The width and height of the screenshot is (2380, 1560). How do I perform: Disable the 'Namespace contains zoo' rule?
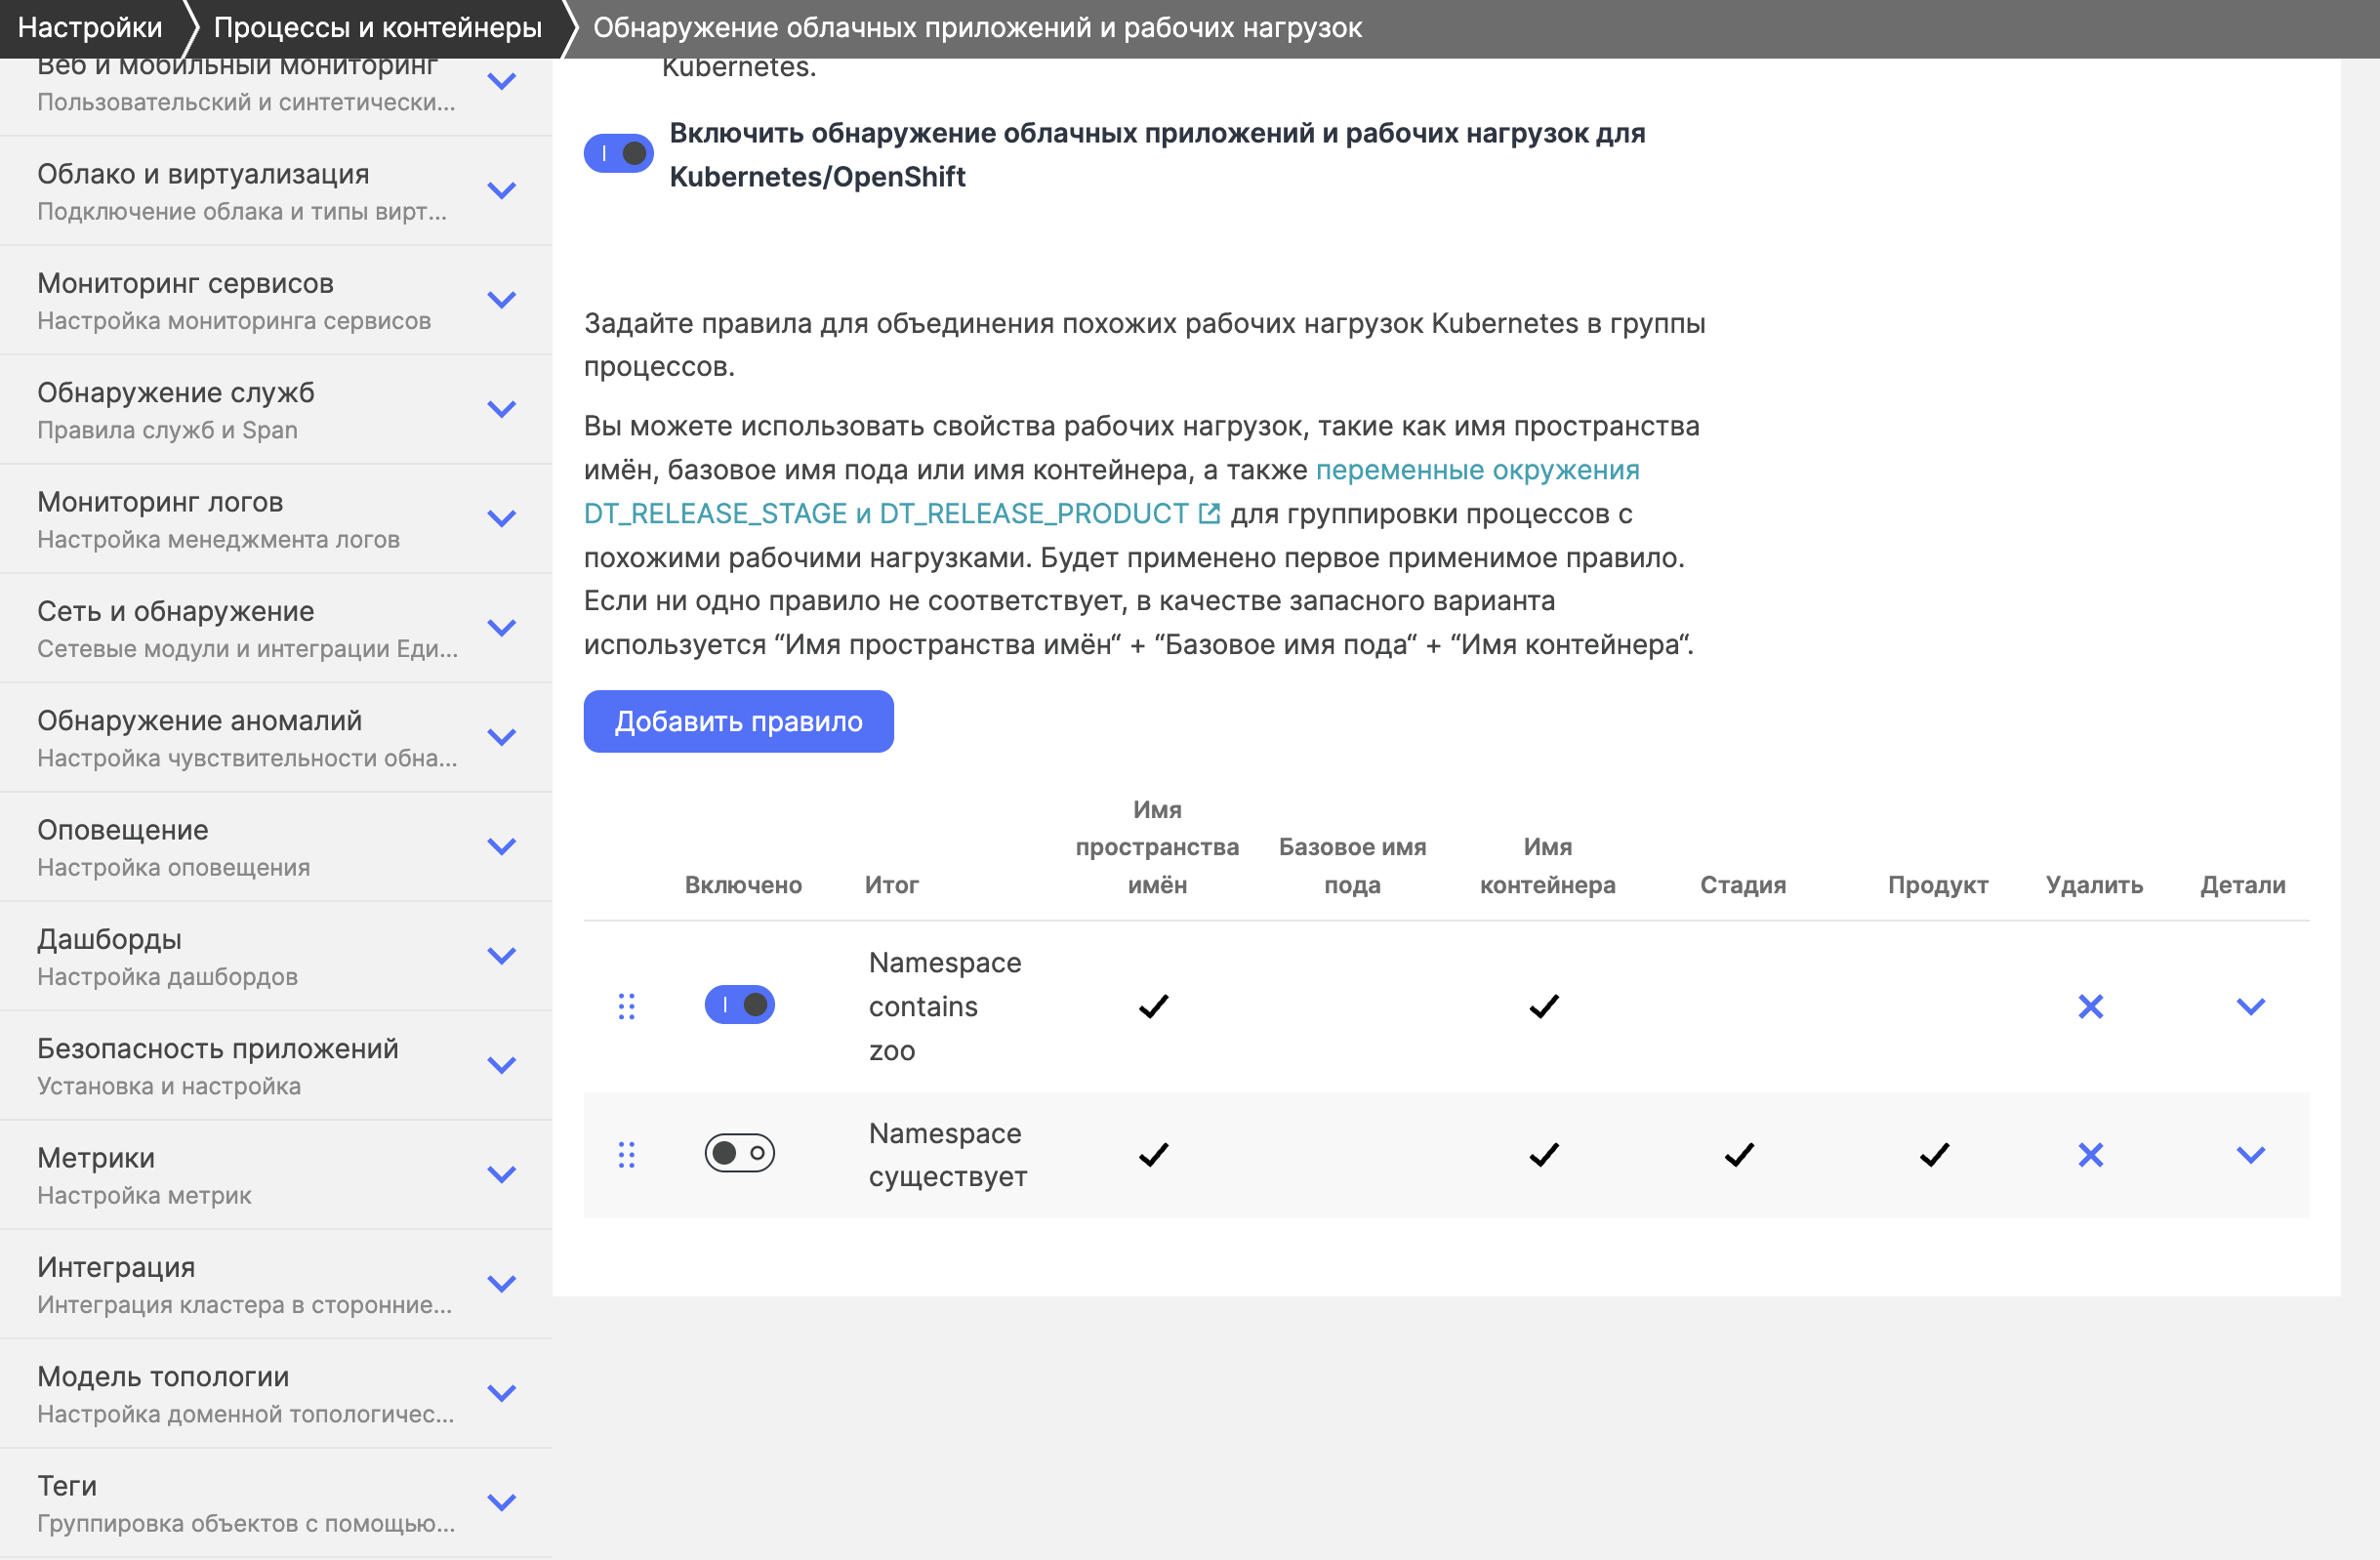740,1004
